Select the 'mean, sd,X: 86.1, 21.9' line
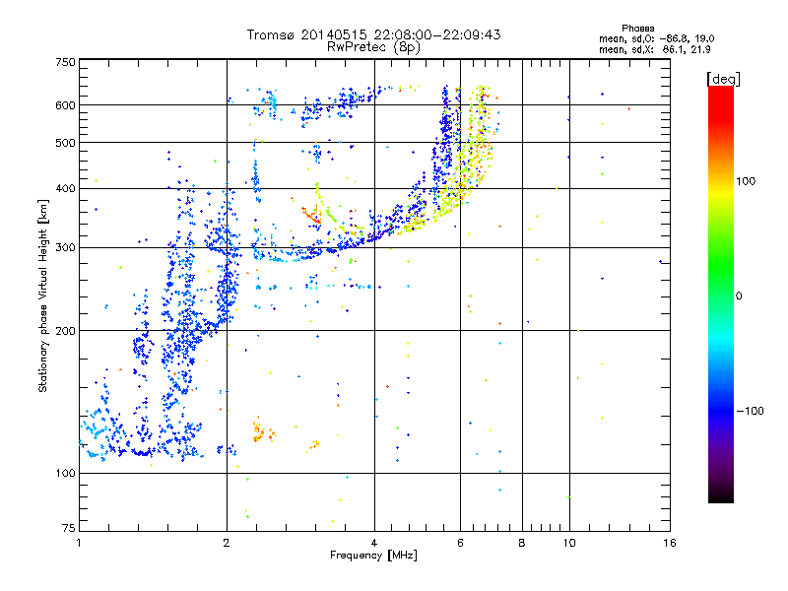788x591 pixels. tap(654, 49)
